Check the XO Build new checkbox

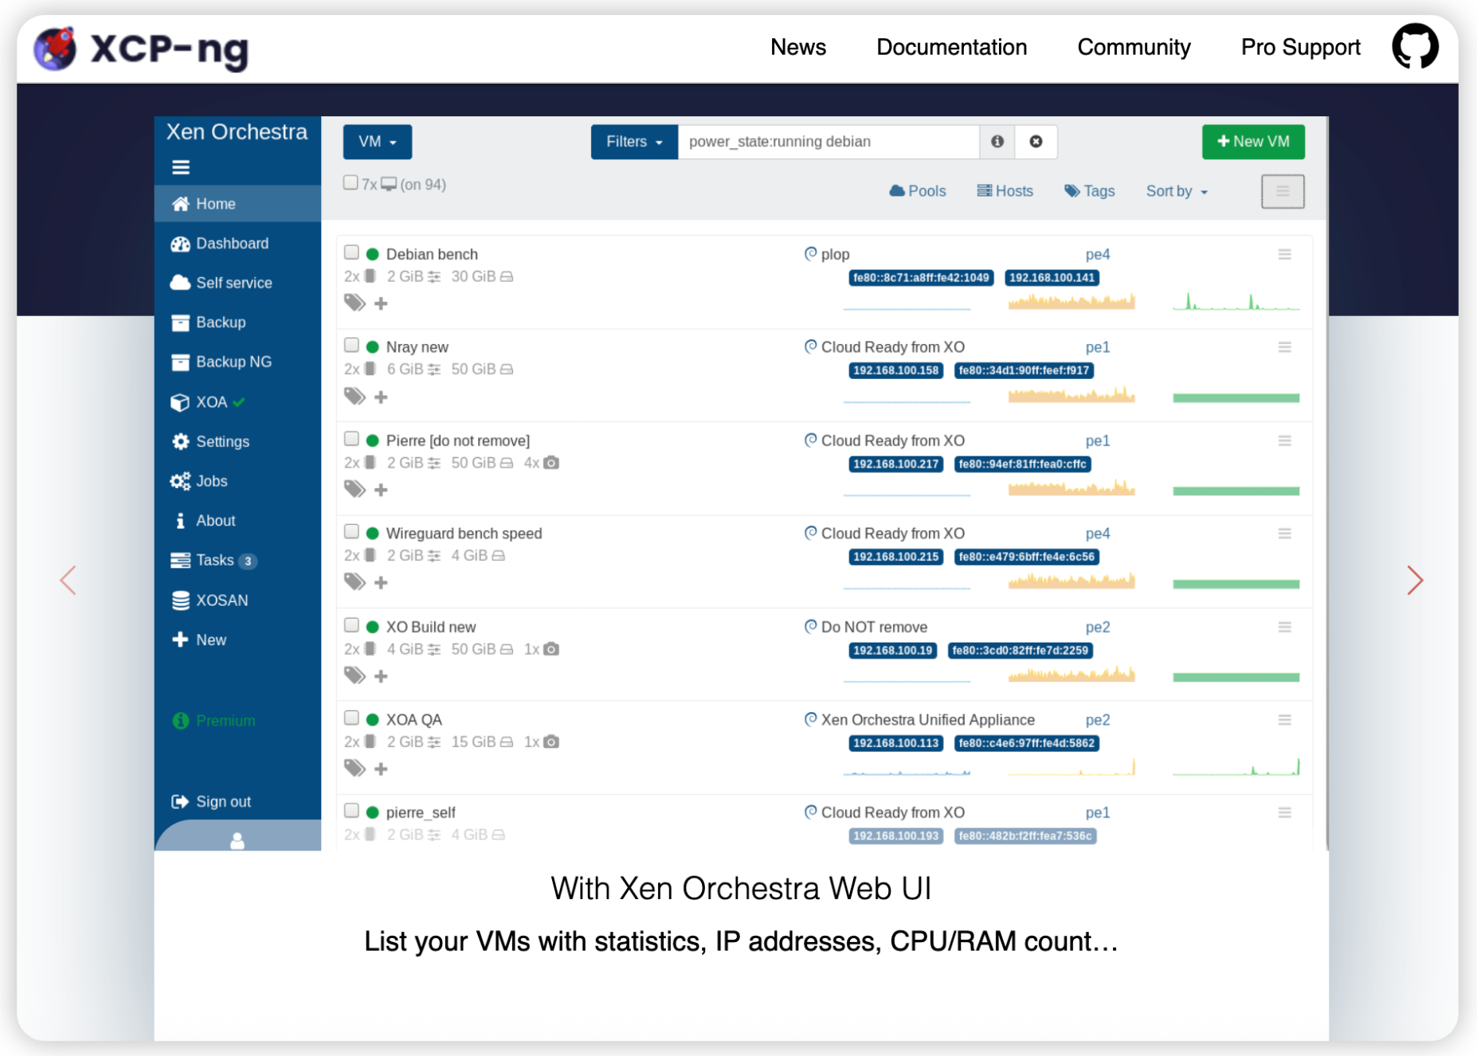(x=351, y=625)
